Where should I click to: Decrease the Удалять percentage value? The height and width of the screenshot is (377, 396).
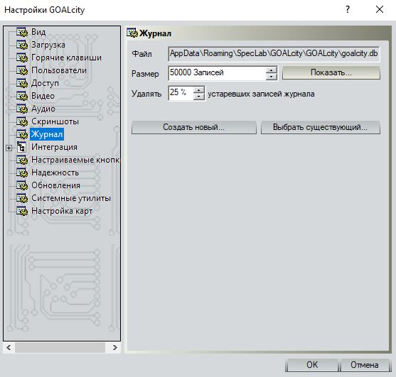click(x=199, y=97)
